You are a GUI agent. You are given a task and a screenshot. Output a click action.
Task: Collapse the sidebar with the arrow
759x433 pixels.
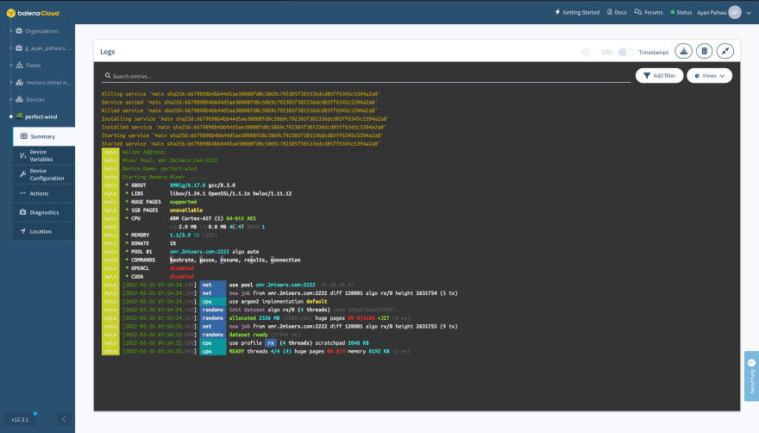(64, 419)
